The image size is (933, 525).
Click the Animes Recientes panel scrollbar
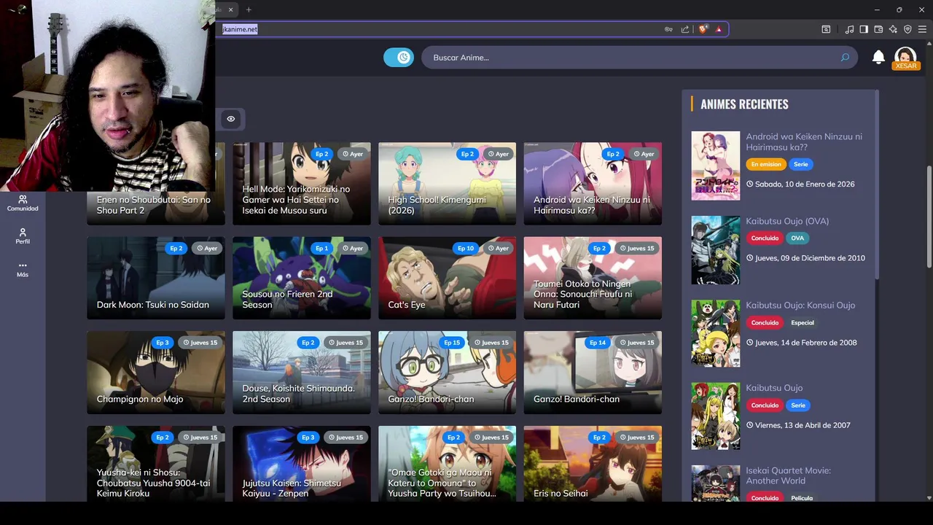[877, 184]
